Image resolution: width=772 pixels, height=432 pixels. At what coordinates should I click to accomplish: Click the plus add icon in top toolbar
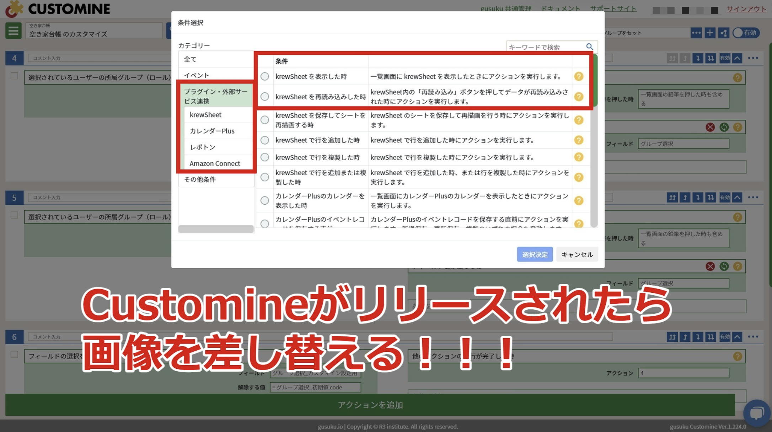coord(709,33)
